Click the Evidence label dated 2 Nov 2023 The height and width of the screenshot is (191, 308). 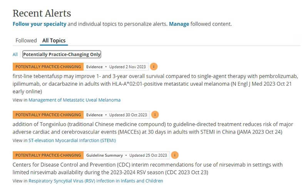coord(94,66)
